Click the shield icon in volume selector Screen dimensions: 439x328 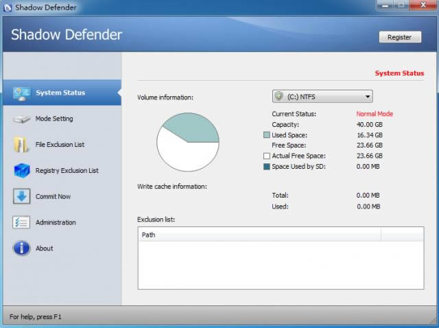coord(279,96)
